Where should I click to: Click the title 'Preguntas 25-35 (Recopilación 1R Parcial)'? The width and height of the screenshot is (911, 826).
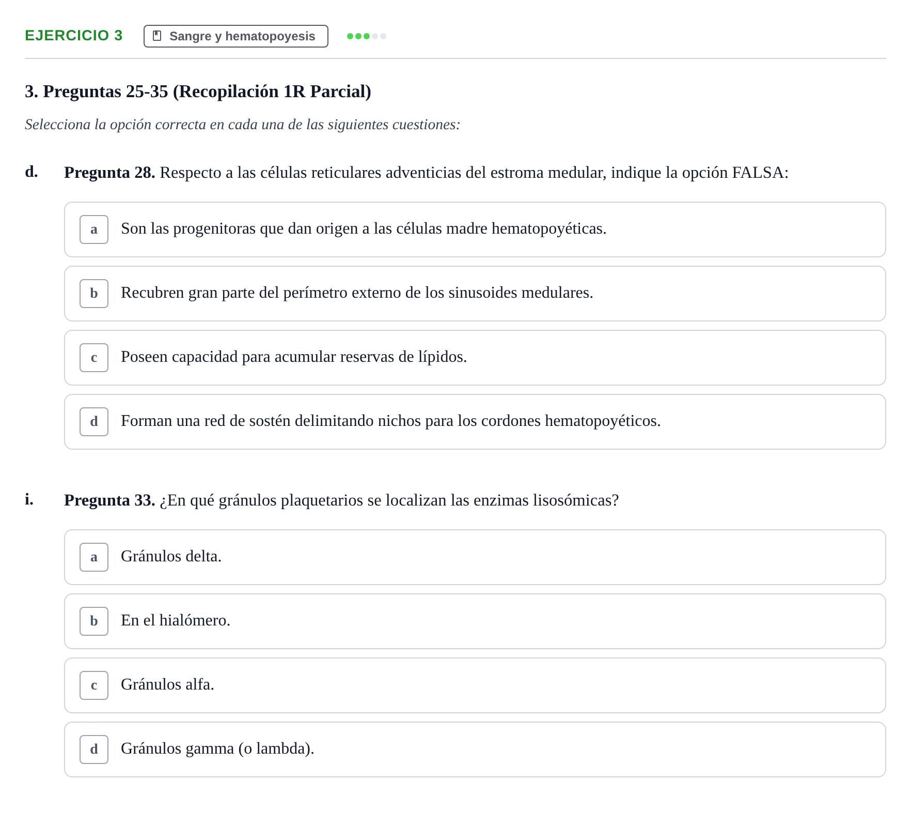coord(207,91)
